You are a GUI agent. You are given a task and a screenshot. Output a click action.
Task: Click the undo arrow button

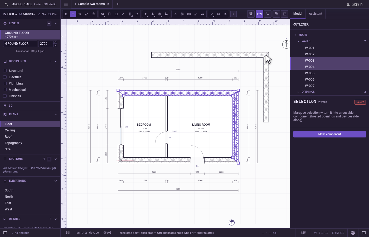[x=268, y=14]
